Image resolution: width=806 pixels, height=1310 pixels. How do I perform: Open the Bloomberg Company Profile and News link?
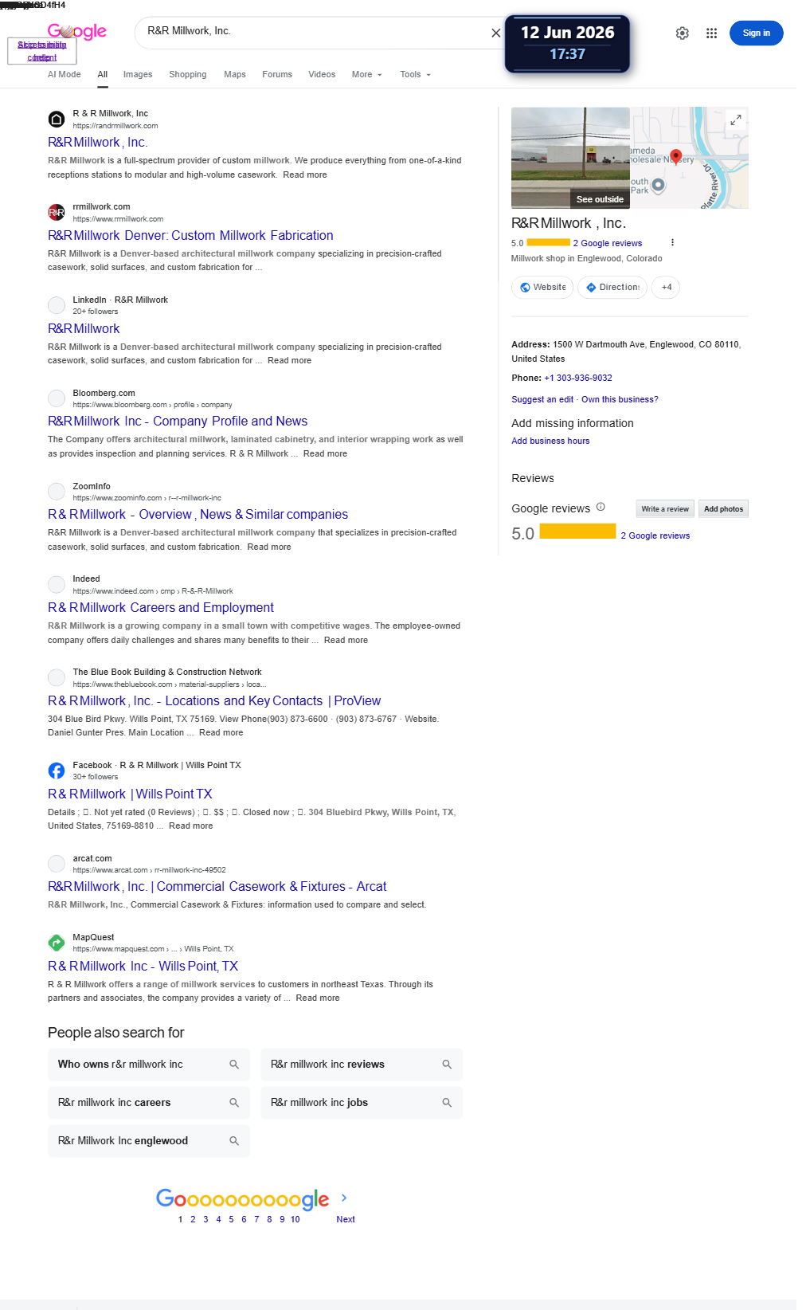click(x=178, y=421)
